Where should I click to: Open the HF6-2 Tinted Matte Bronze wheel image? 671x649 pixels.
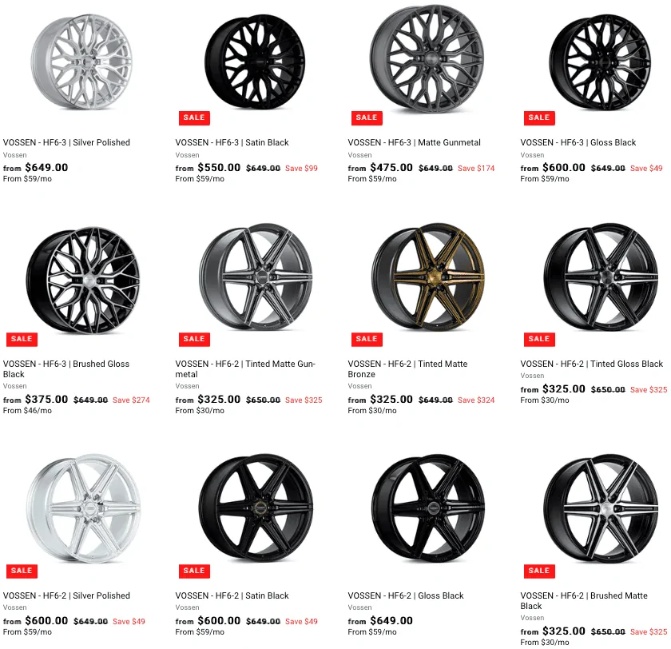(428, 277)
